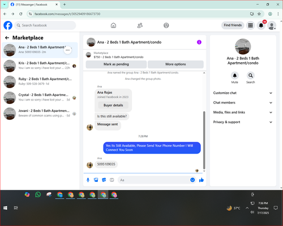Choose a GIF with the GIF icon
Image resolution: width=283 pixels, height=226 pixels.
[112, 180]
